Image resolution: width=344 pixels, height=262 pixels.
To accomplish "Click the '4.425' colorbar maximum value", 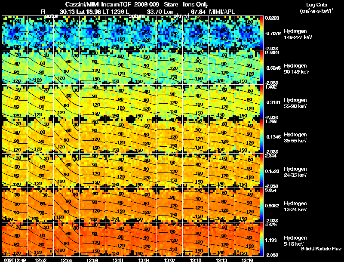I will click(x=271, y=225).
